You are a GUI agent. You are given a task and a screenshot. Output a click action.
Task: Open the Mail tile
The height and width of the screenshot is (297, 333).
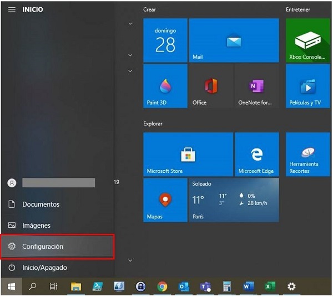234,40
